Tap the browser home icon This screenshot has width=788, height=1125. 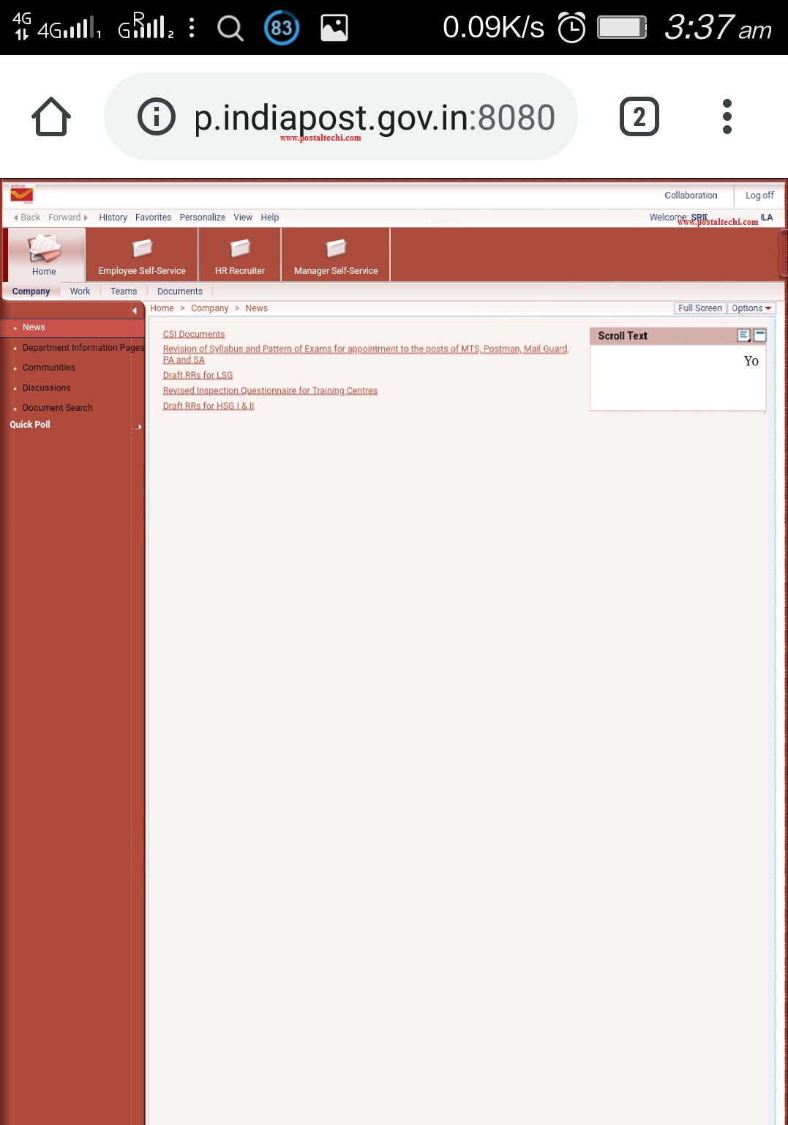coord(51,116)
